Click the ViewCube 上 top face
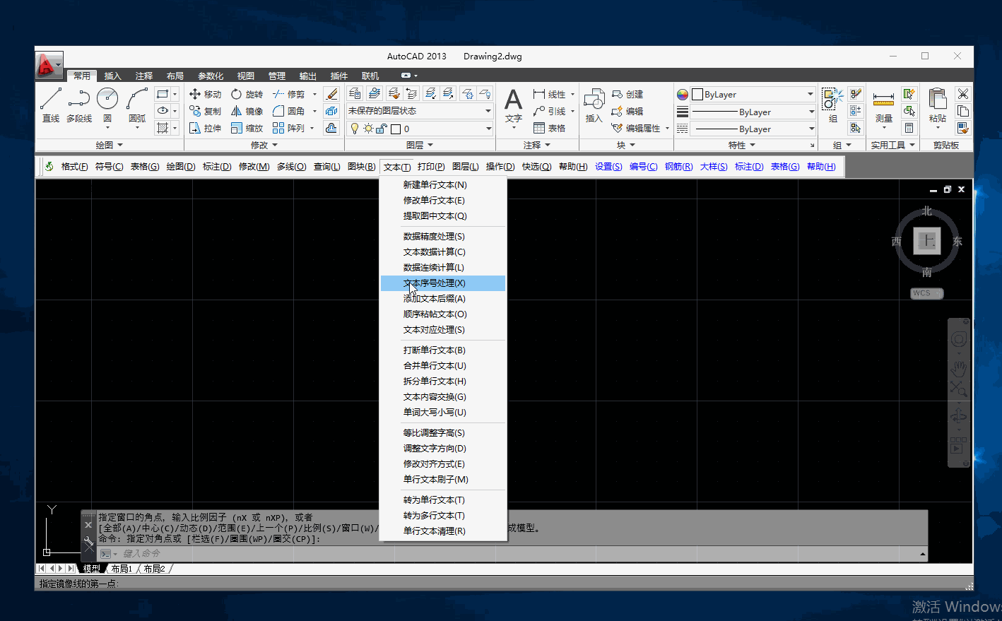 926,241
